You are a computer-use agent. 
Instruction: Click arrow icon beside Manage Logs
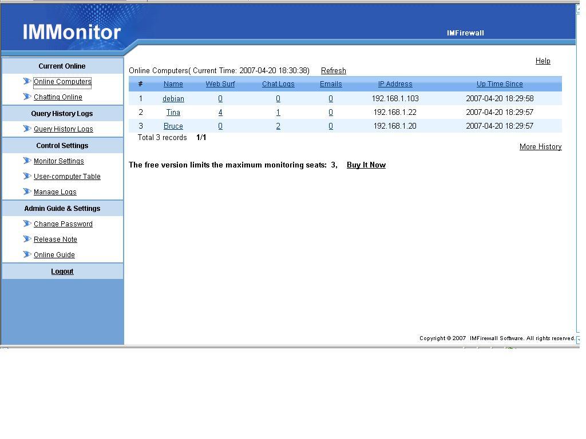click(27, 191)
